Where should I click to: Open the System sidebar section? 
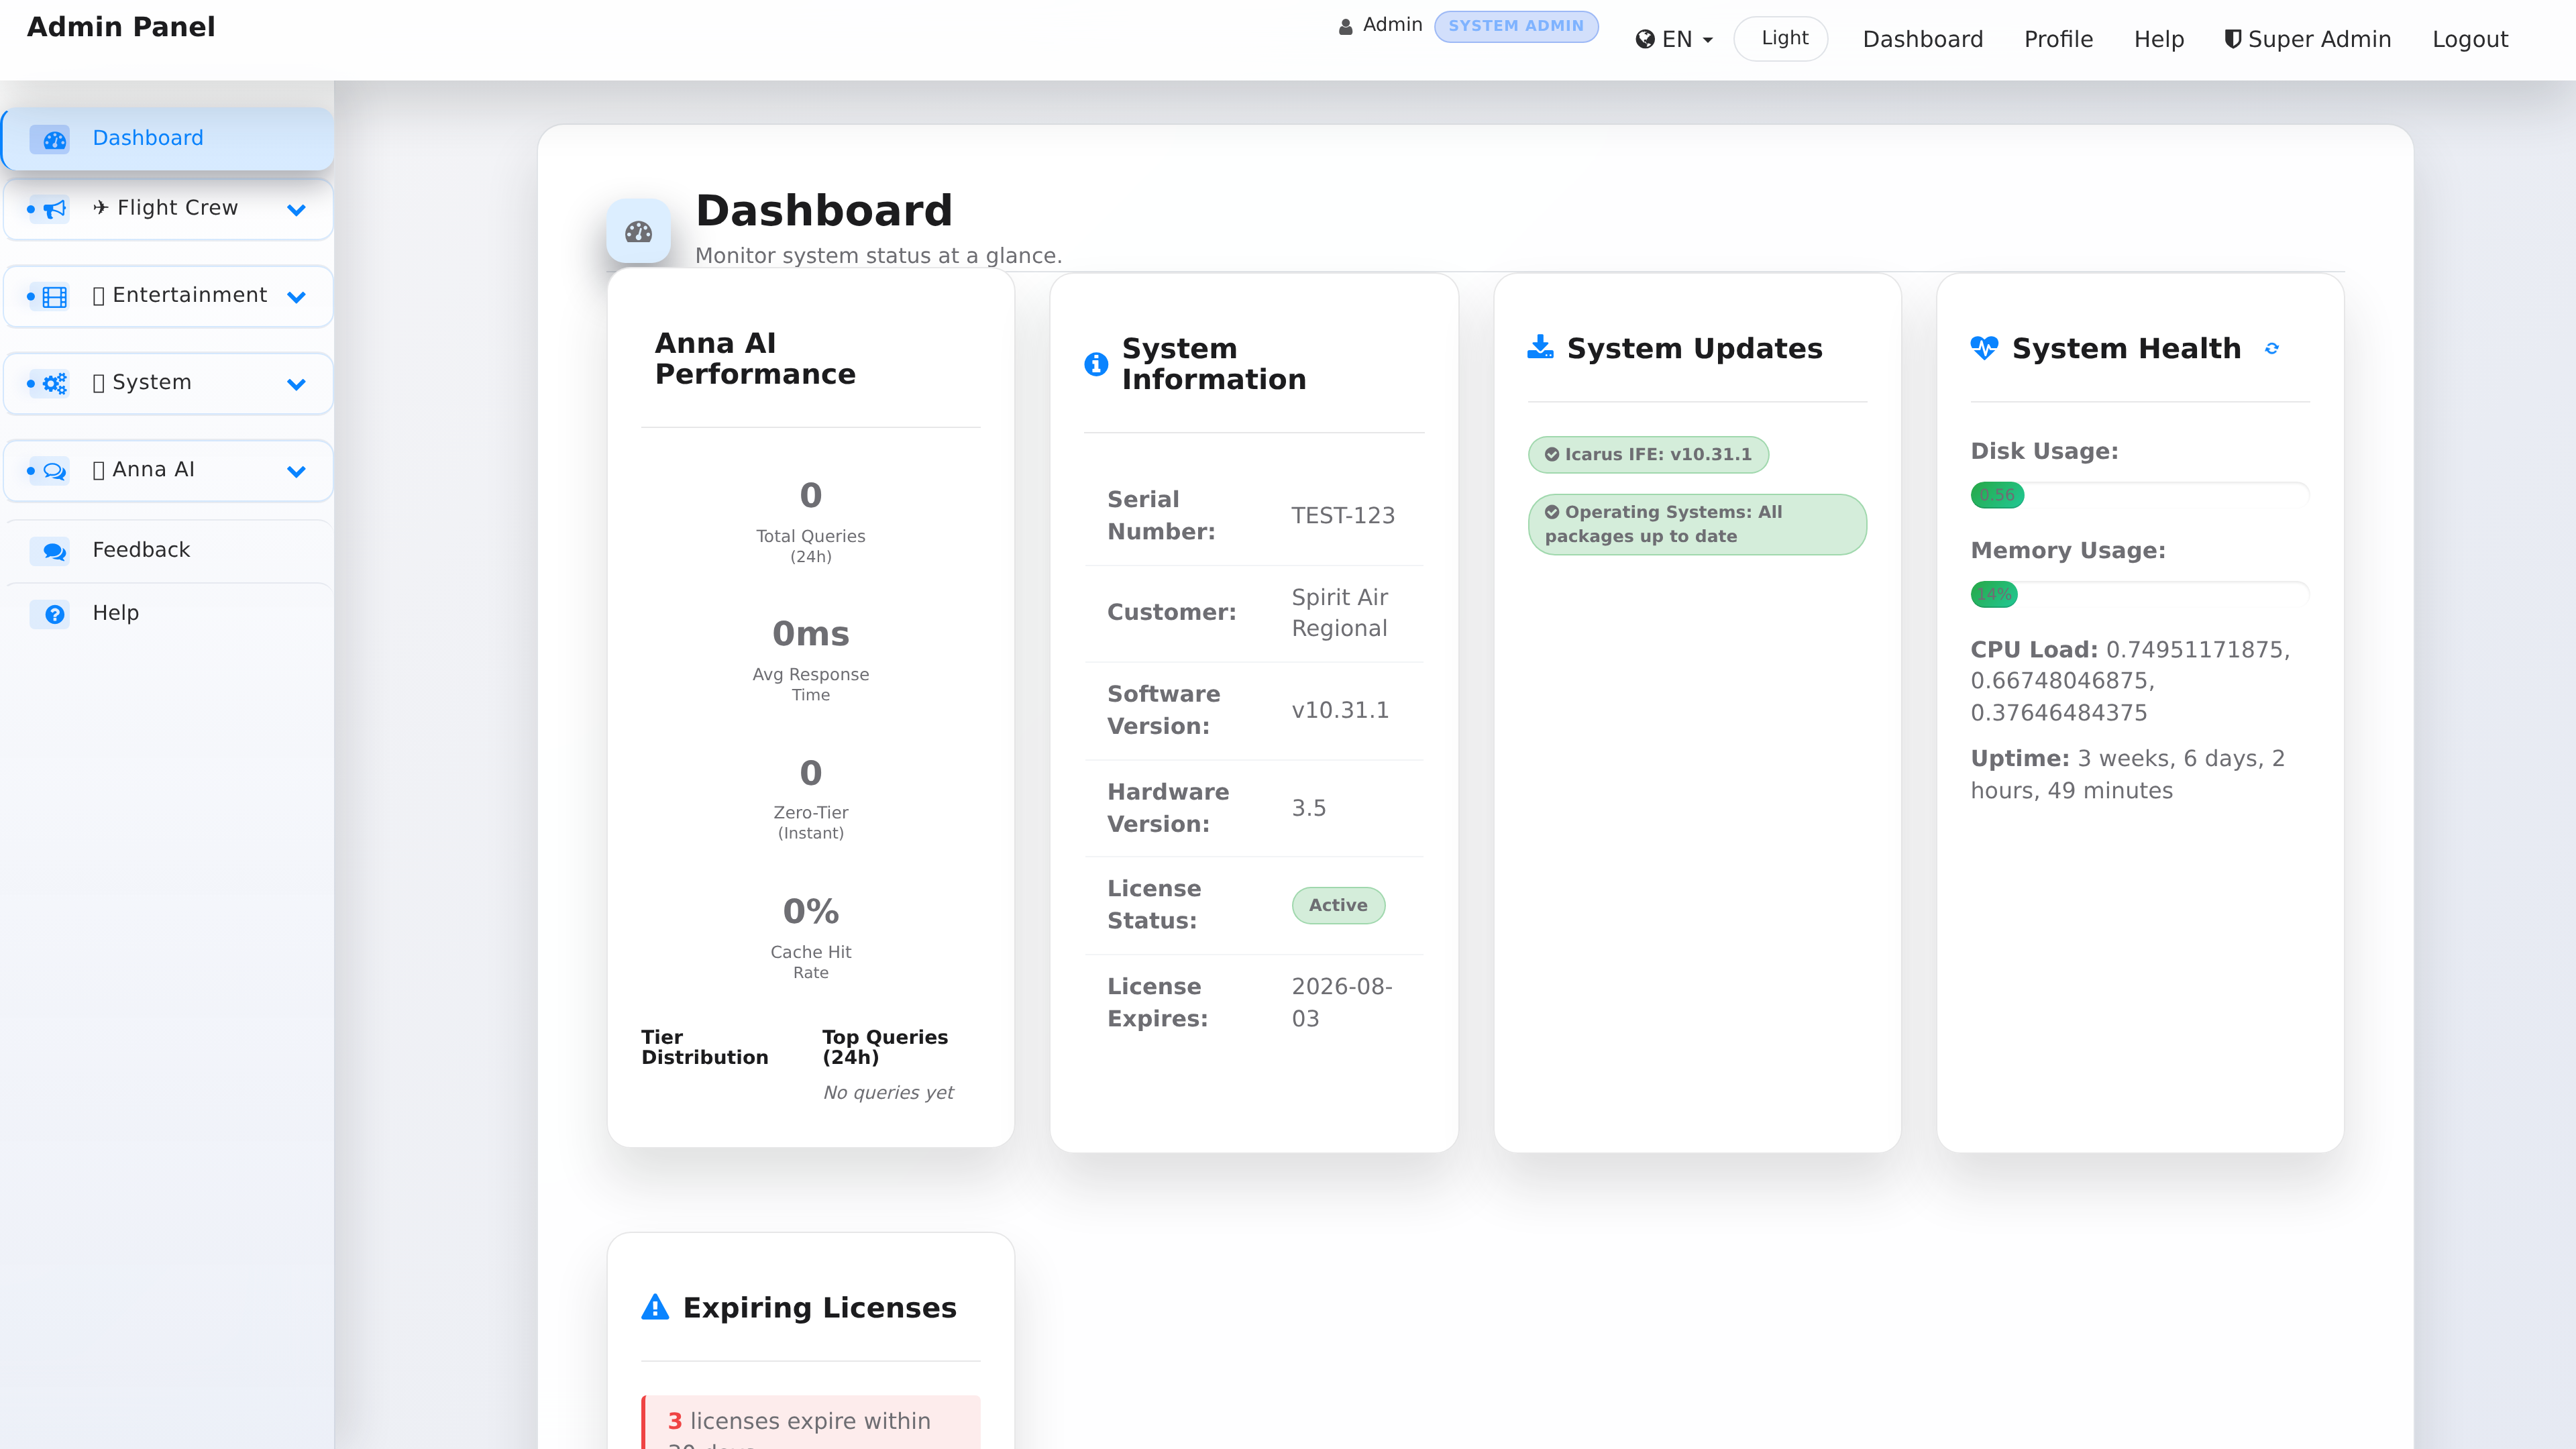168,384
